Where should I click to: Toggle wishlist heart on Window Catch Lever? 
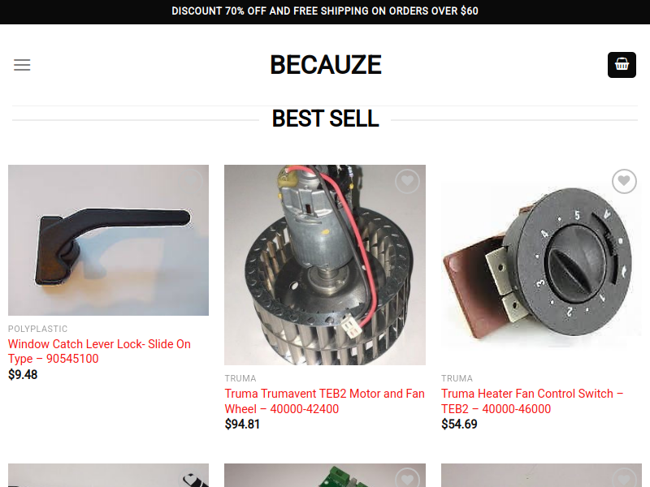pyautogui.click(x=191, y=181)
